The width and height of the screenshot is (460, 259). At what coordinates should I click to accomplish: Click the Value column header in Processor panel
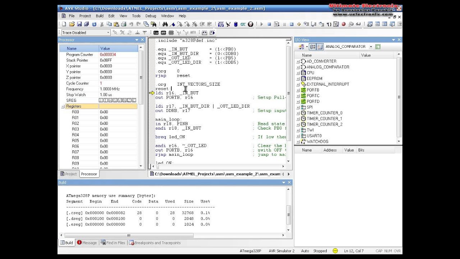pos(118,49)
